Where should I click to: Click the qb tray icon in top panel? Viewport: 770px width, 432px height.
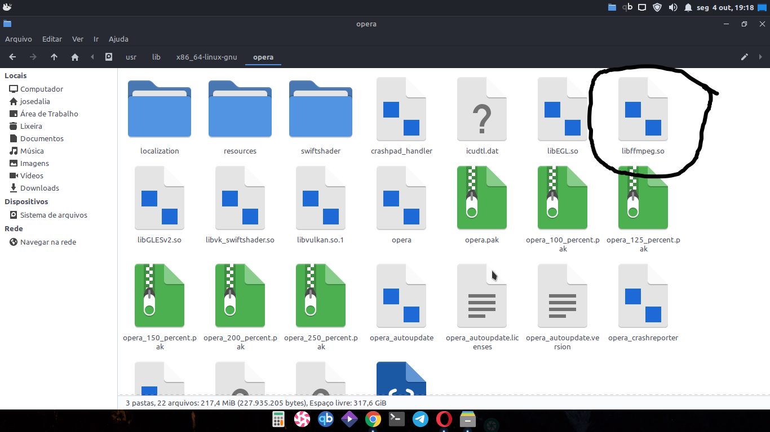pos(627,7)
